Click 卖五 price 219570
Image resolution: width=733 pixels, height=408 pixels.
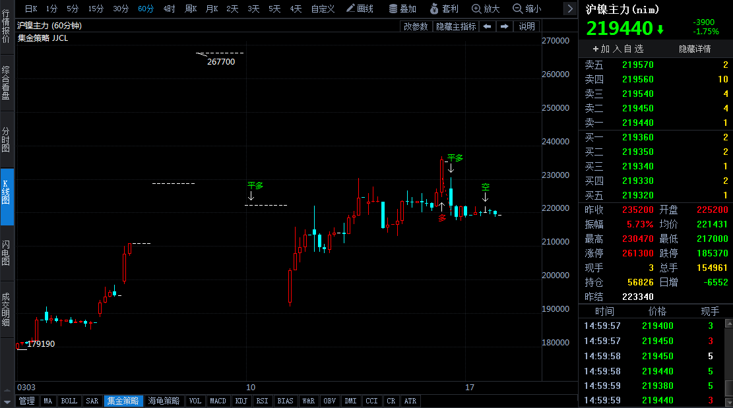pyautogui.click(x=637, y=65)
